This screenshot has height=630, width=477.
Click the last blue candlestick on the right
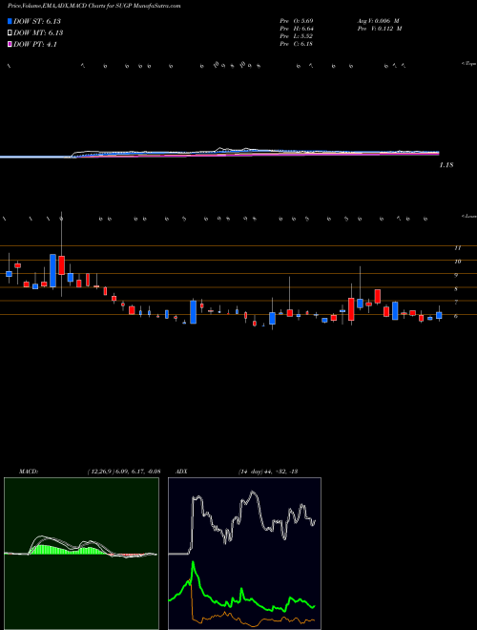(439, 315)
